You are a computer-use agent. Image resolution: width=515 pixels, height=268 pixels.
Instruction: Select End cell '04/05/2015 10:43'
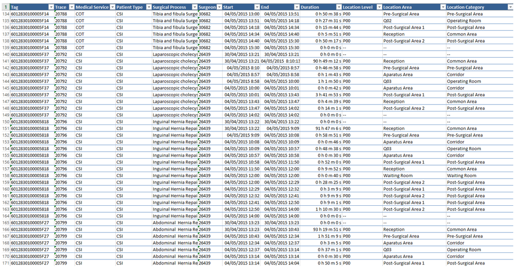pos(280,230)
